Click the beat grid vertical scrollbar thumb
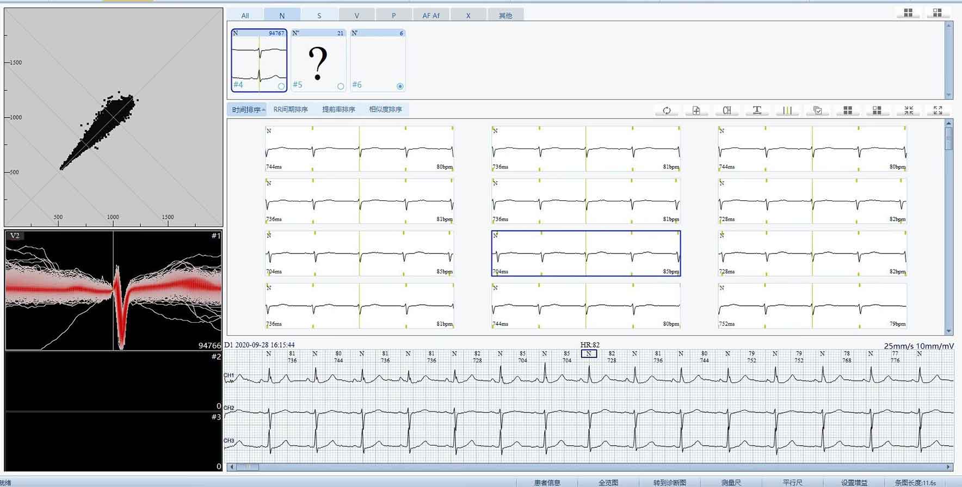Viewport: 962px width, 487px height. click(948, 139)
